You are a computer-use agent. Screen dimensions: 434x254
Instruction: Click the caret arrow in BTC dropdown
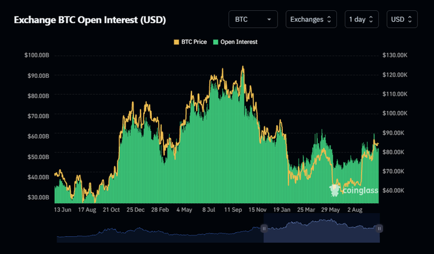click(x=269, y=19)
